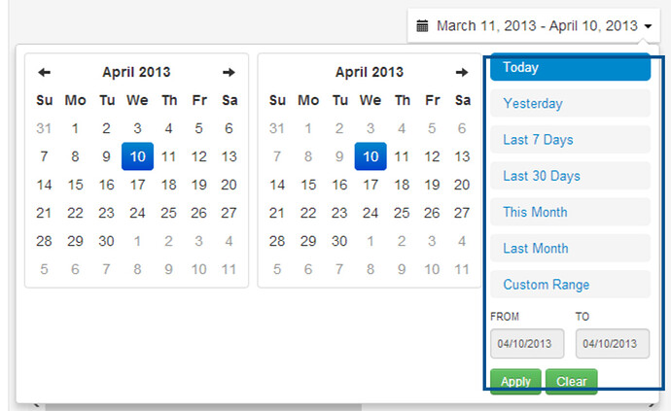
Task: Apply the selected date range
Action: point(515,382)
